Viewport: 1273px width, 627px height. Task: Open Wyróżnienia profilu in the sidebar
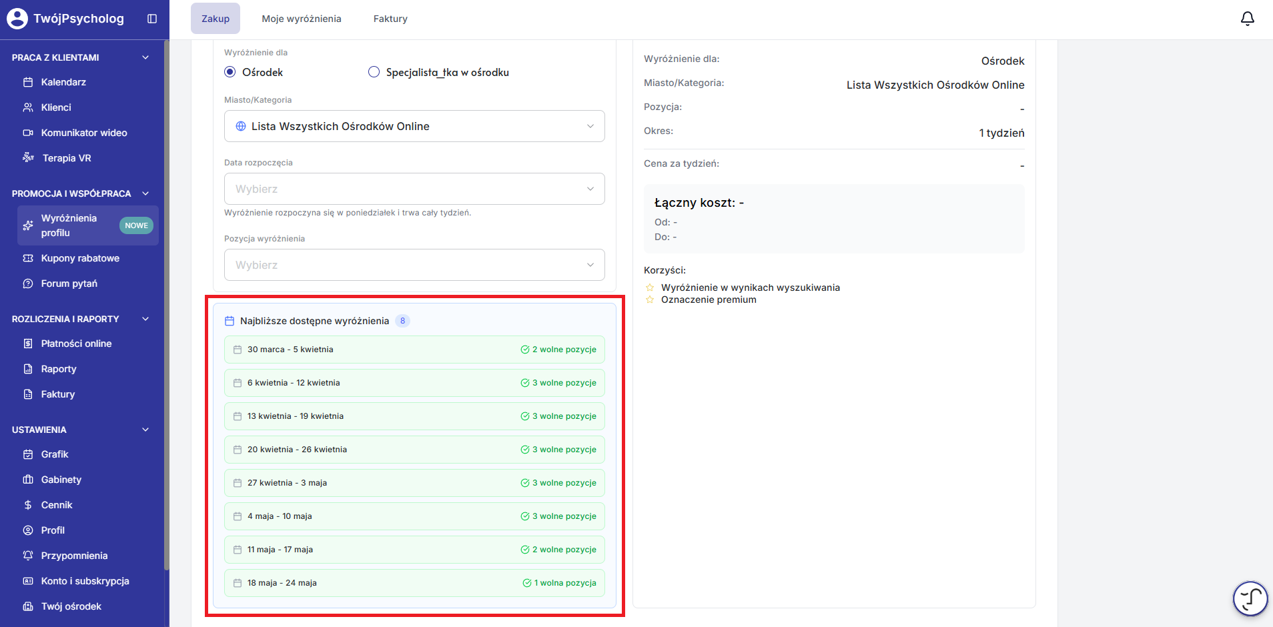click(x=88, y=225)
